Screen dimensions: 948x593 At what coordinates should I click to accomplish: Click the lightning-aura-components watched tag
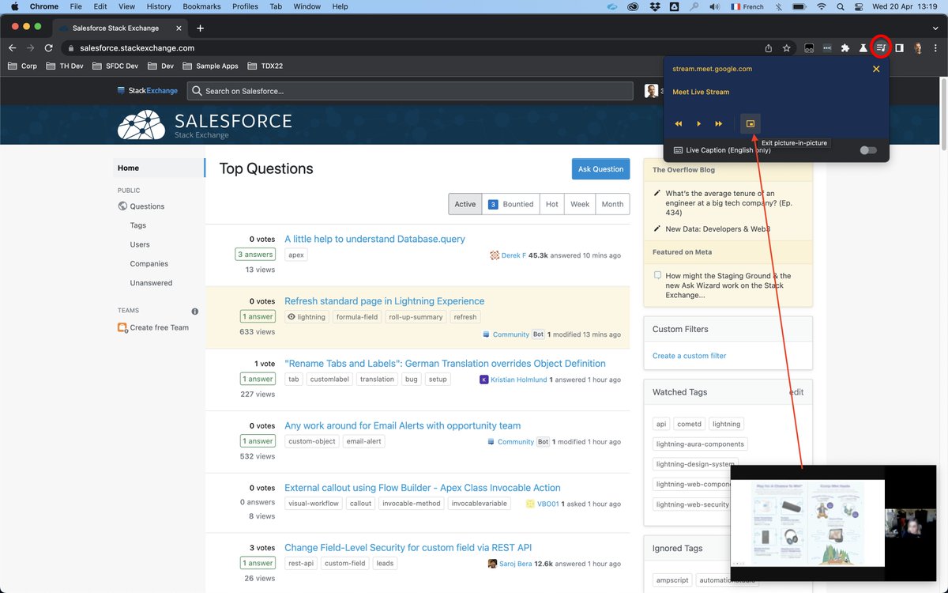[x=700, y=444]
